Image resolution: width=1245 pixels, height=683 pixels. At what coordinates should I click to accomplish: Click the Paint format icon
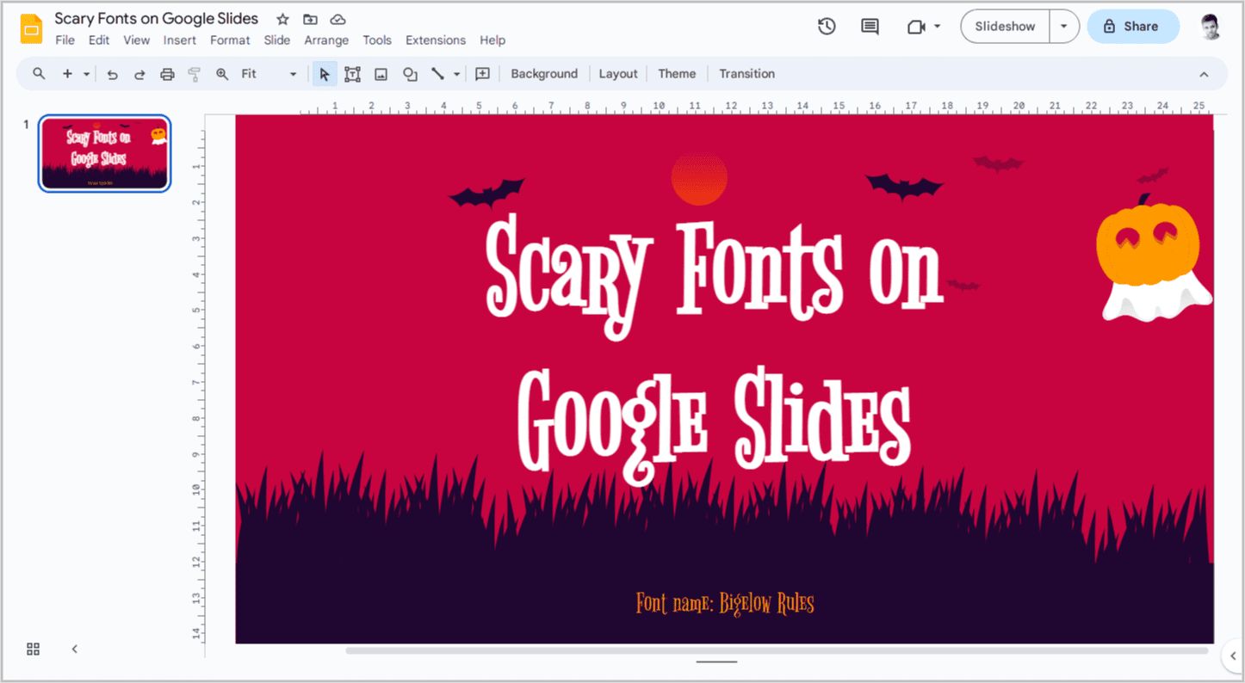pyautogui.click(x=195, y=74)
